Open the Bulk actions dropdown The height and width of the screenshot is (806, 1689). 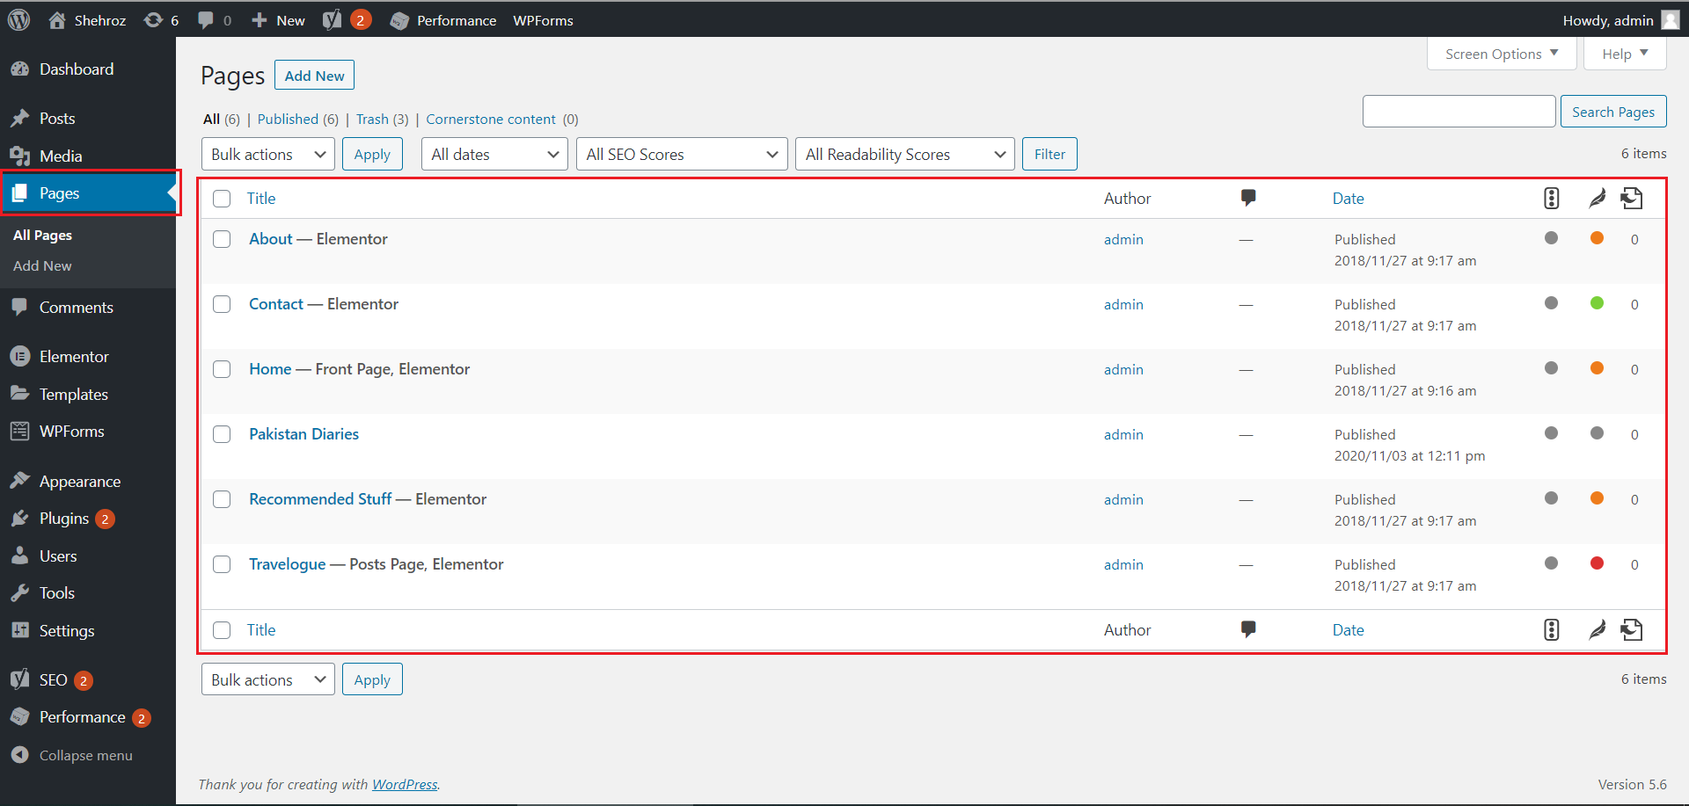(x=267, y=154)
